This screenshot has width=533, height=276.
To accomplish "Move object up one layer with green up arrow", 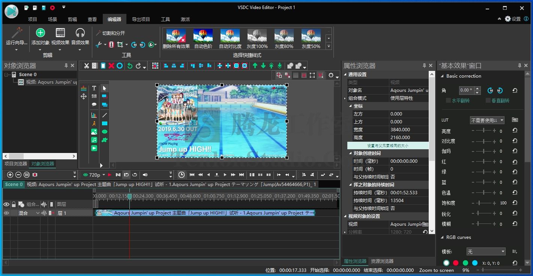I will click(255, 66).
